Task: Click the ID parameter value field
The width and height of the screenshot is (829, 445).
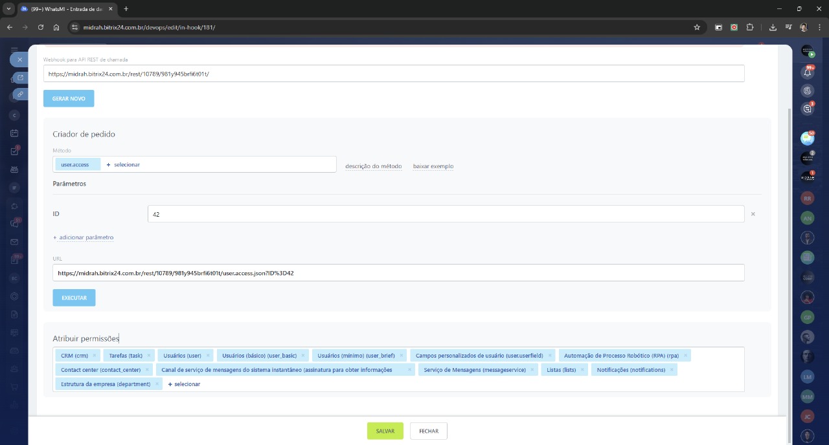Action: point(446,214)
